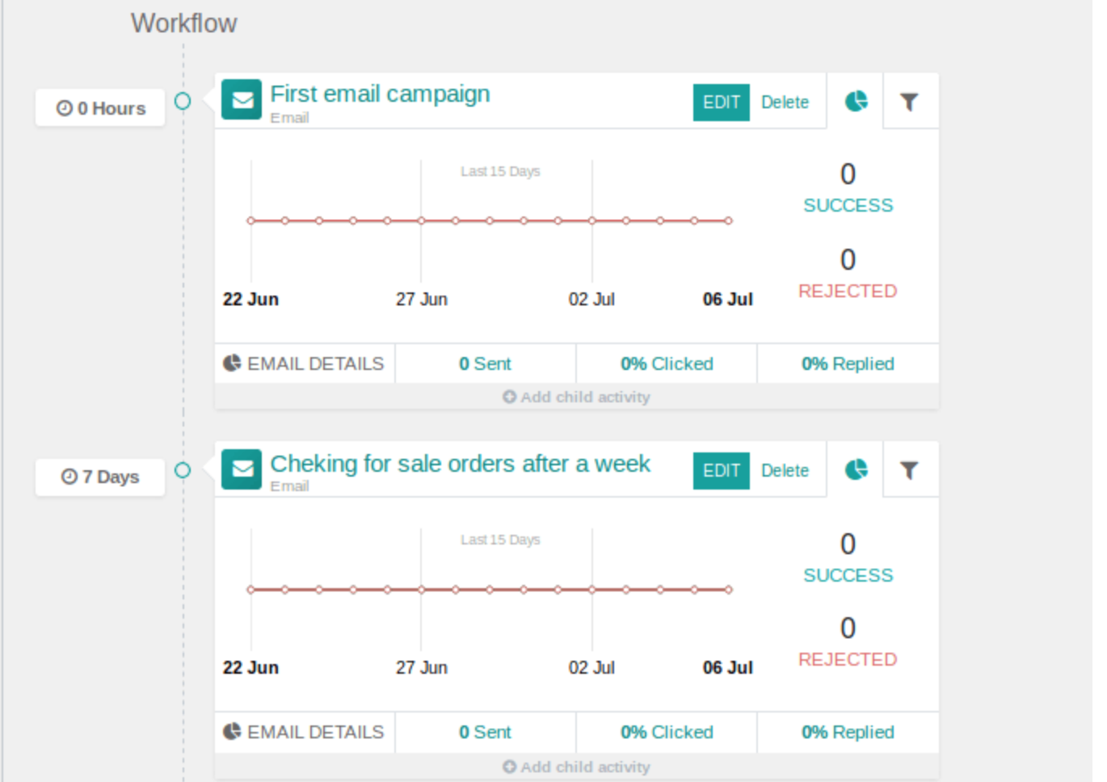Viewport: 1107px width, 782px height.
Task: Delete the First email campaign activity
Action: (785, 103)
